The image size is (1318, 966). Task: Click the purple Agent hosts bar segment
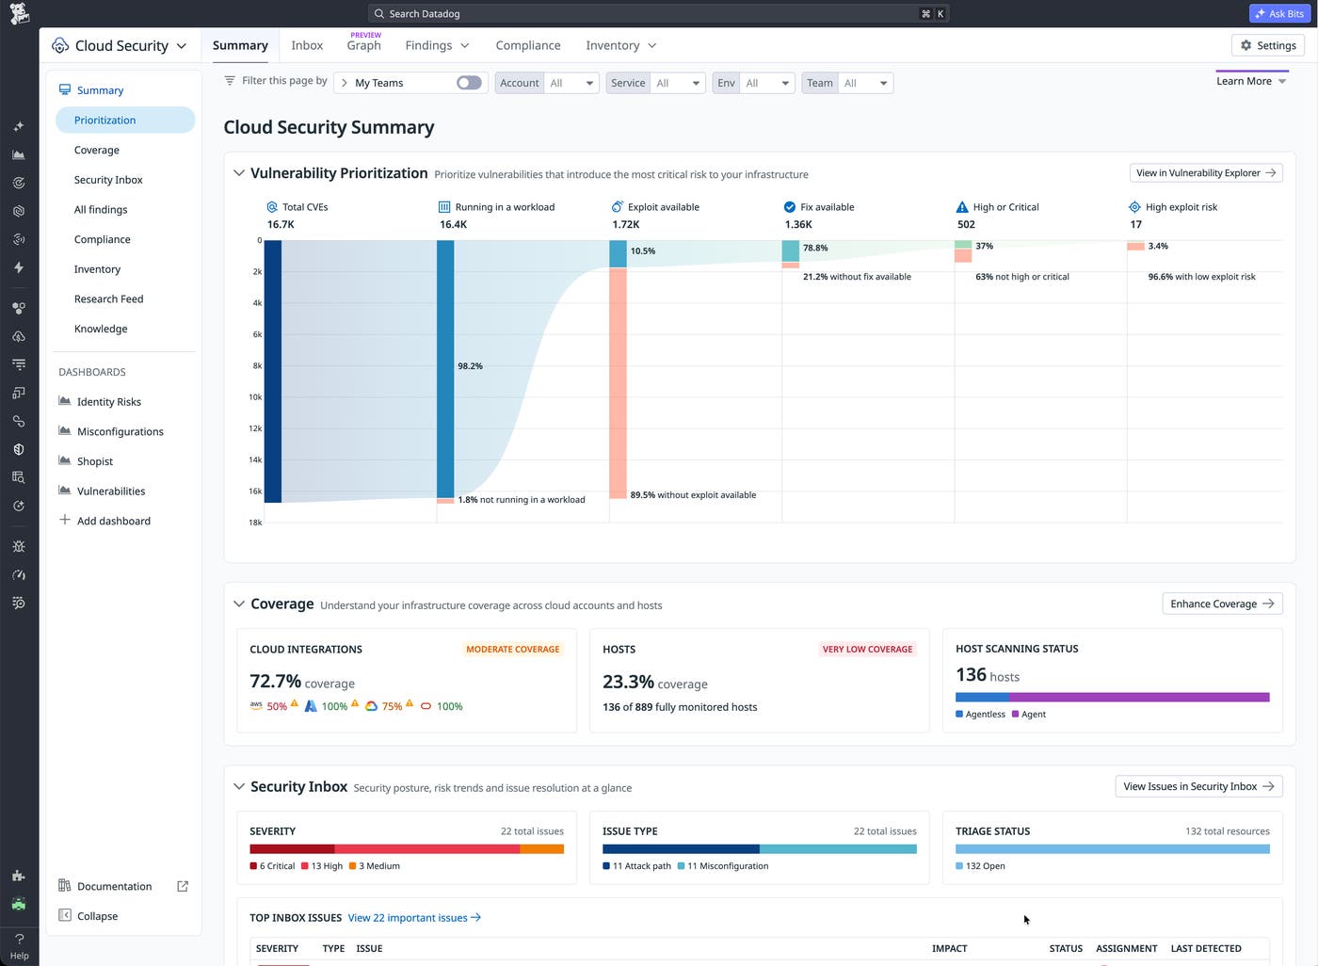click(1139, 698)
